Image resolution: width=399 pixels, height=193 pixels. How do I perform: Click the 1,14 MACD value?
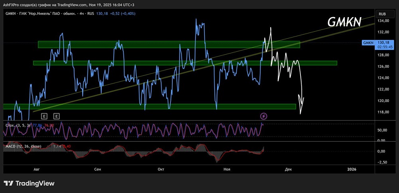tap(58, 146)
